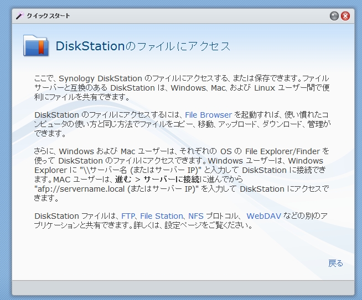Close the クイックスタート window with red X
This screenshot has width=362, height=300.
[x=345, y=16]
